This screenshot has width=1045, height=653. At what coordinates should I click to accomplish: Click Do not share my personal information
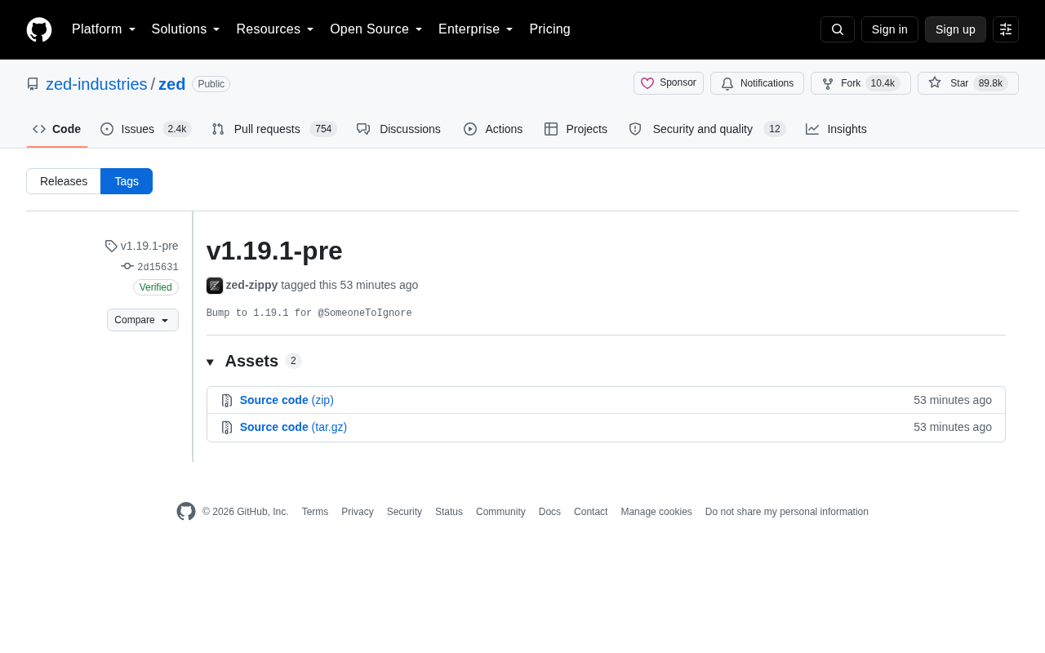coord(787,512)
